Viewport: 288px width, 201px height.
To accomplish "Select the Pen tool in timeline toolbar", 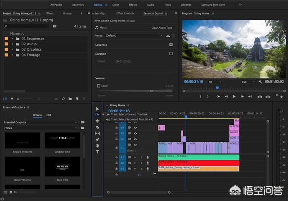I will click(x=98, y=140).
